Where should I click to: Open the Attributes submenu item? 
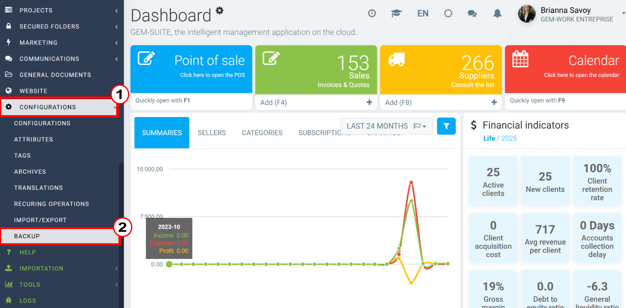34,139
